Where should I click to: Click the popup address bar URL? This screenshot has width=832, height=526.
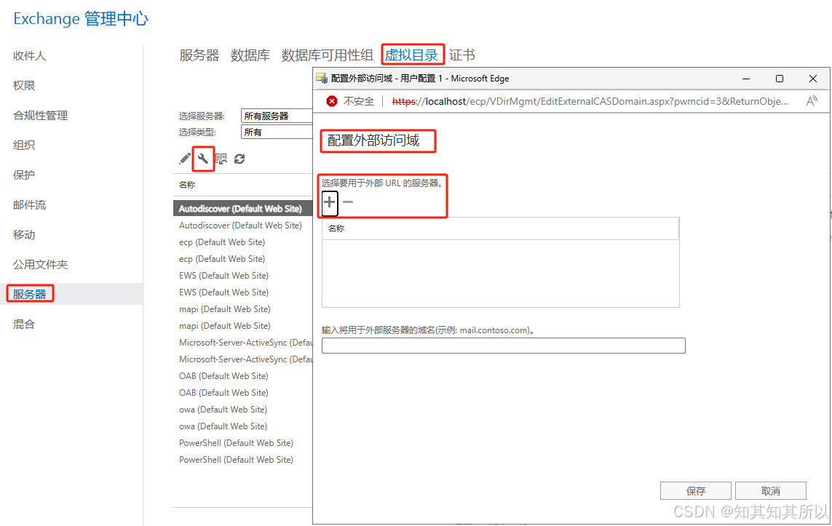point(590,101)
